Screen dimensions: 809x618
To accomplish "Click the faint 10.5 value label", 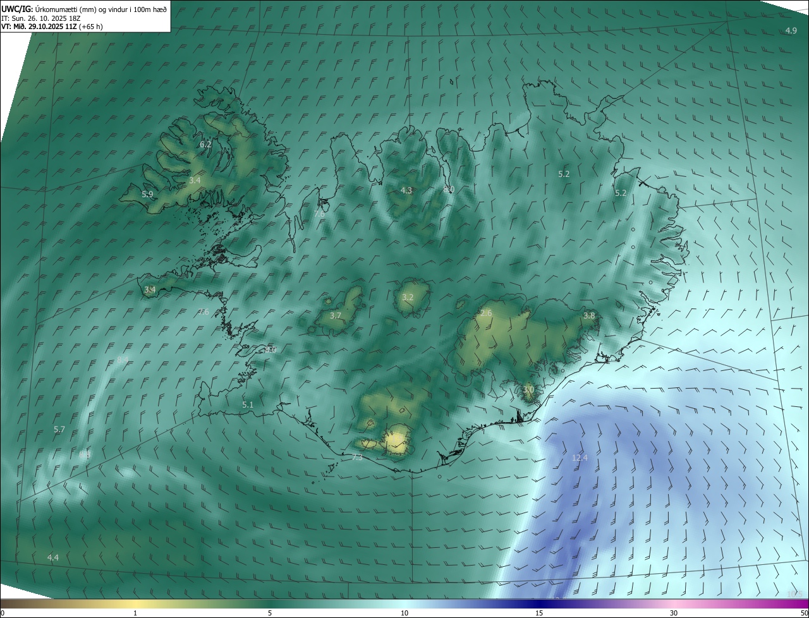I will pyautogui.click(x=794, y=594).
